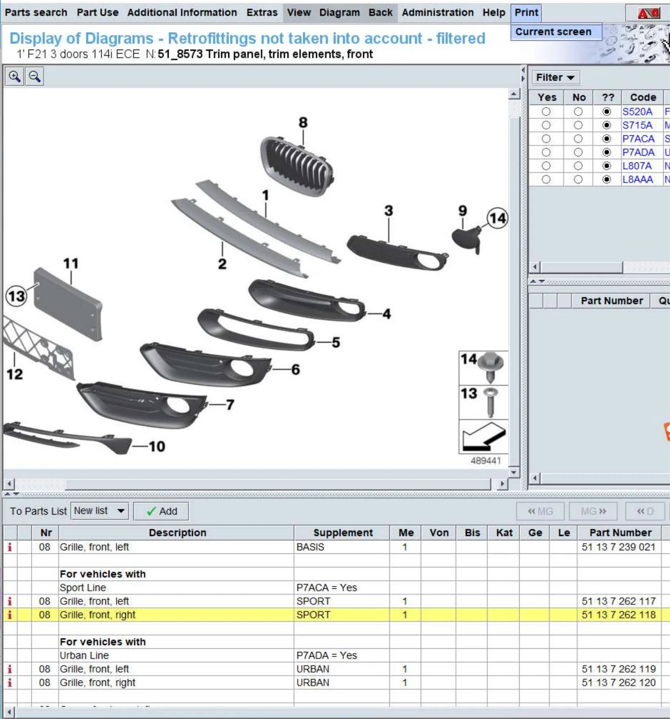The image size is (670, 719).
Task: Click the red logo icon top right
Action: (648, 13)
